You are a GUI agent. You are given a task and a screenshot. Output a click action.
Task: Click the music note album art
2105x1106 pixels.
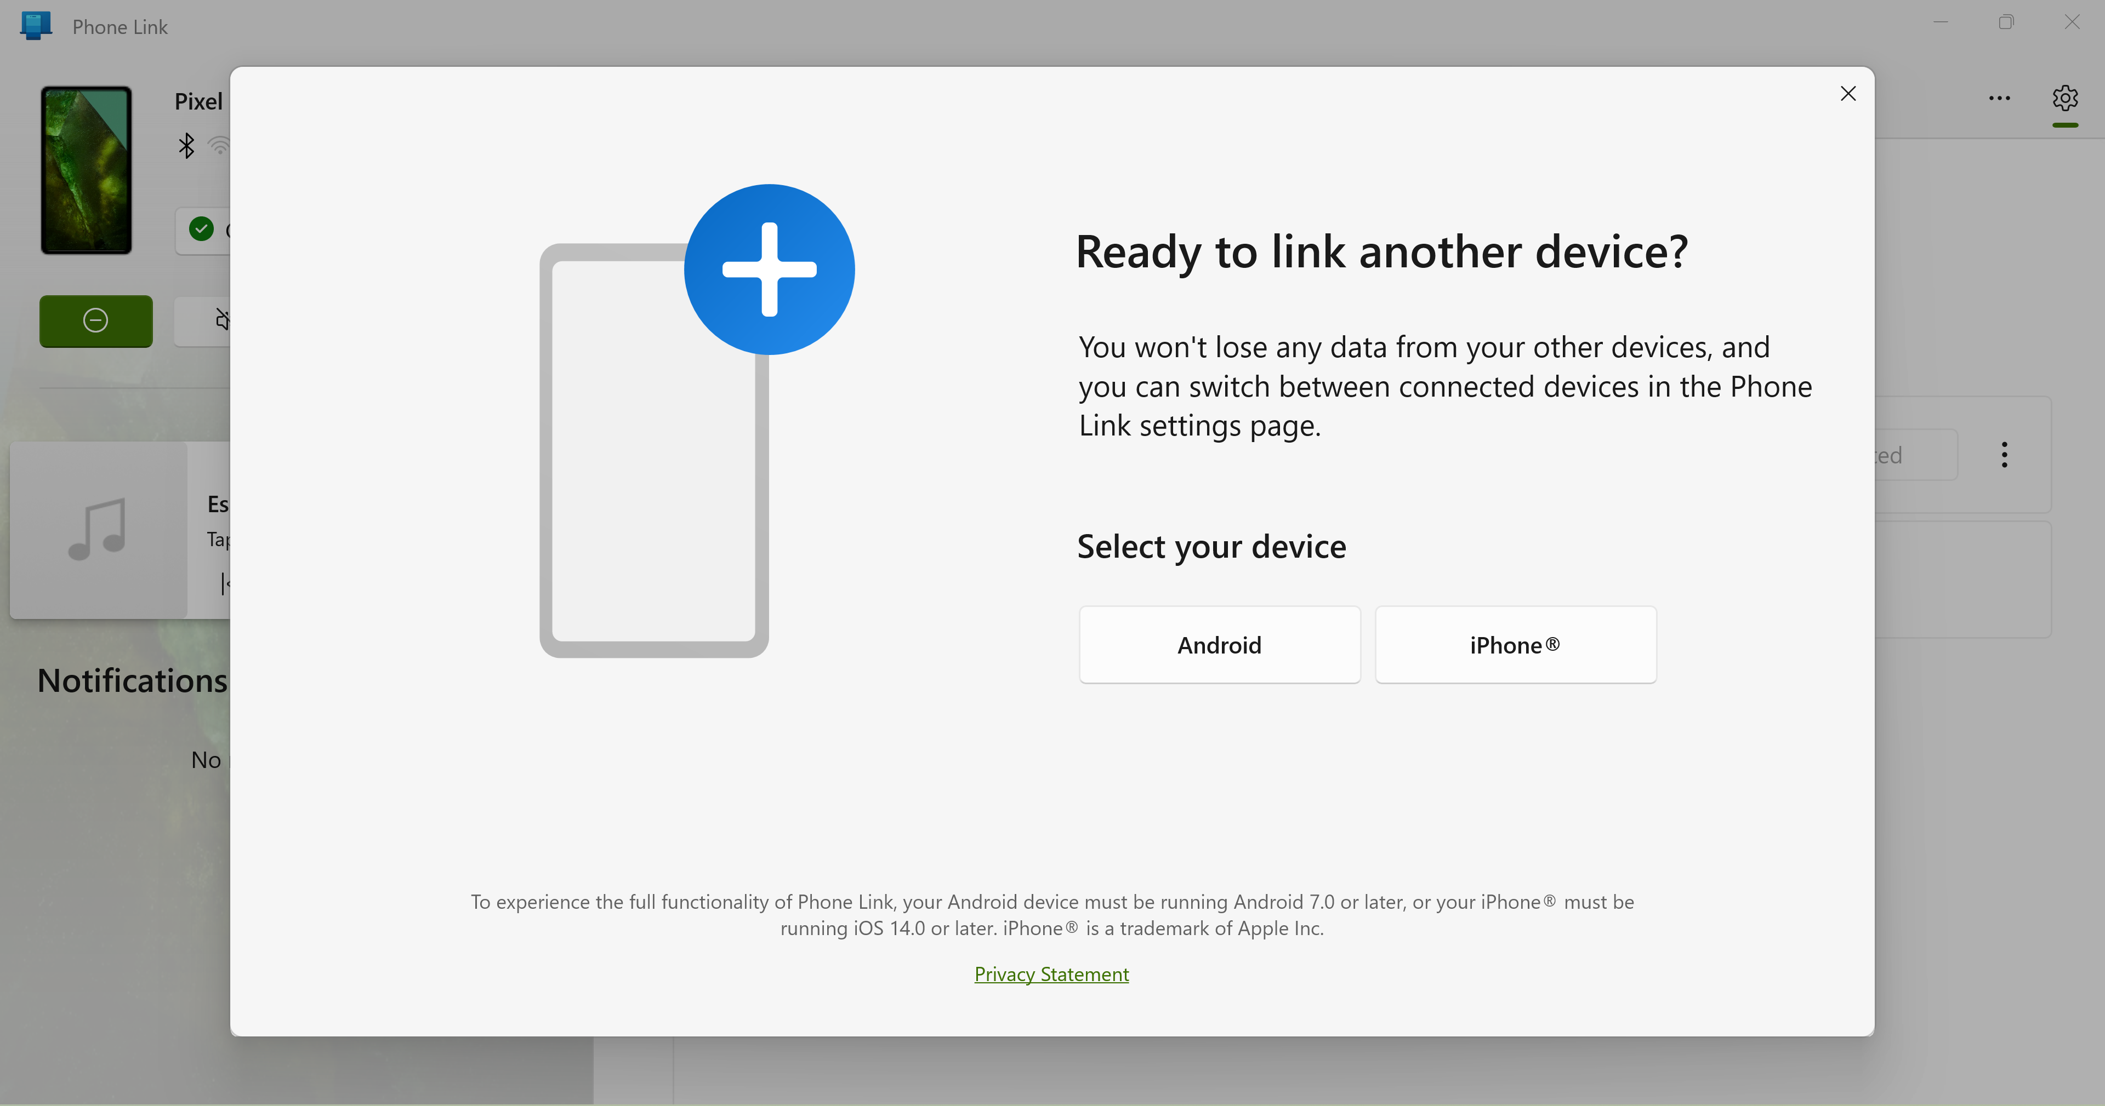pos(98,530)
